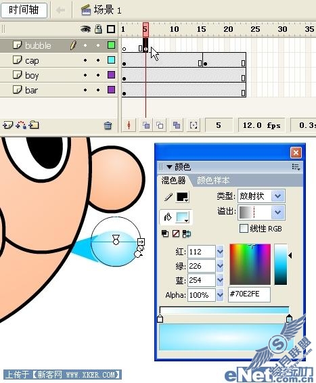Click green outline color swatch of bubble layer

(111, 45)
